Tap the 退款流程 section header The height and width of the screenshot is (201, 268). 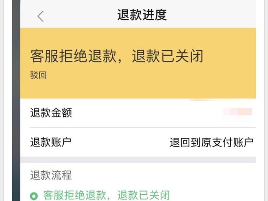[x=51, y=175]
